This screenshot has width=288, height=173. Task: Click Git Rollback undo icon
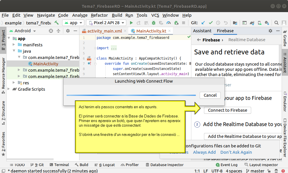(226, 23)
